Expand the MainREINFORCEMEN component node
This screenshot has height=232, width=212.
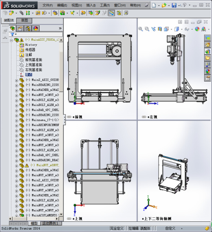click(x=16, y=126)
